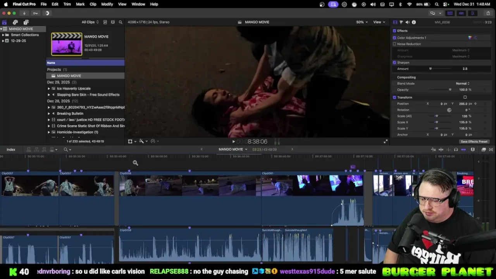Viewport: 496px width, 279px height.
Task: Show or hide the Timeline panel
Action: coord(461,13)
